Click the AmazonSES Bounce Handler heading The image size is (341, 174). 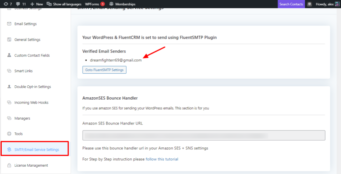pyautogui.click(x=110, y=98)
